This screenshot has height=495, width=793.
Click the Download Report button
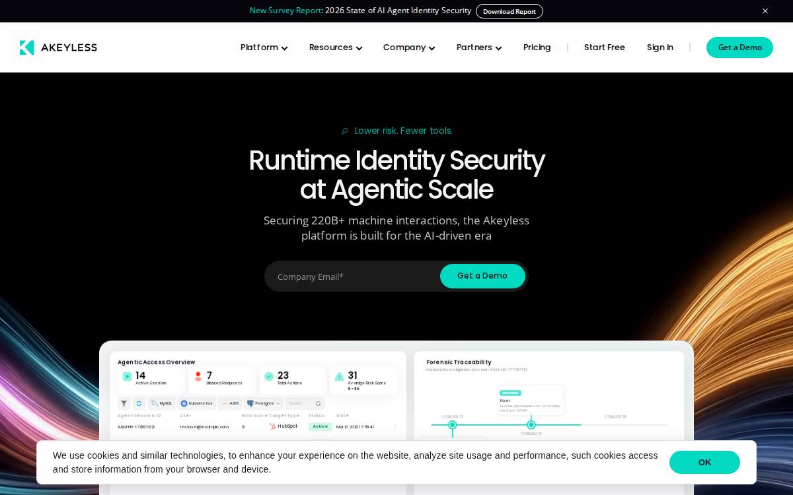510,11
